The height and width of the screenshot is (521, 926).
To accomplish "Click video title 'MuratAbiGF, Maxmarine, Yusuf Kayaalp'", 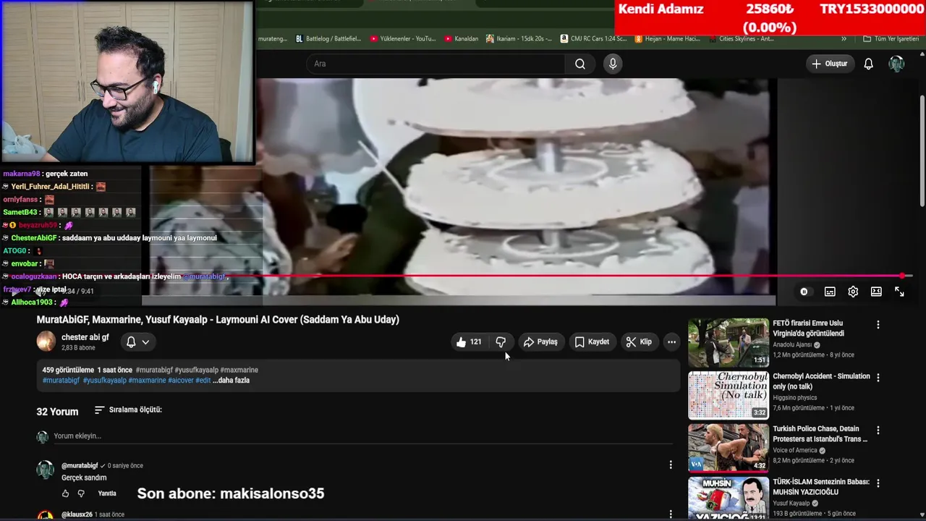I will (218, 319).
